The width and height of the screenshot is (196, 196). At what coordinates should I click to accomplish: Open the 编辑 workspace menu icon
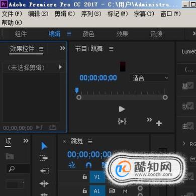pyautogui.click(x=69, y=34)
